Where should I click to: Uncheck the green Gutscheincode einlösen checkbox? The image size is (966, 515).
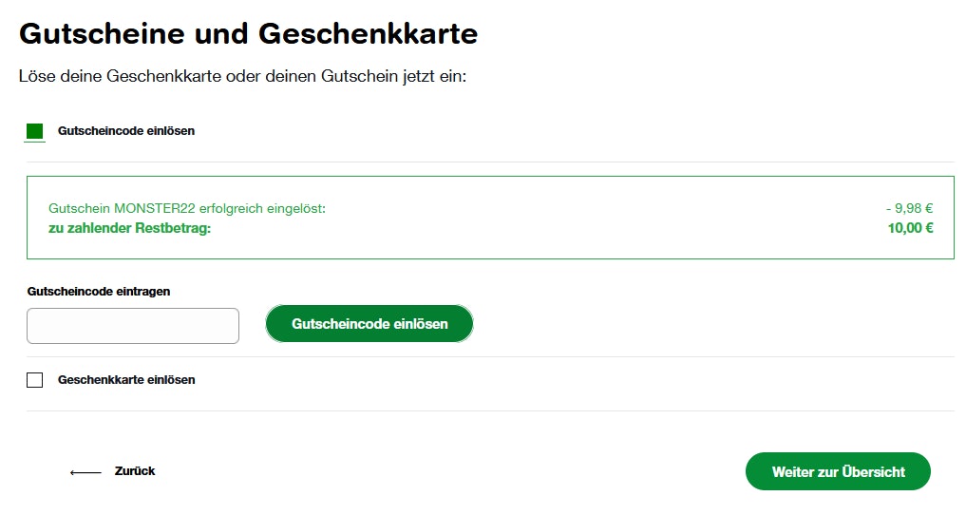[35, 131]
